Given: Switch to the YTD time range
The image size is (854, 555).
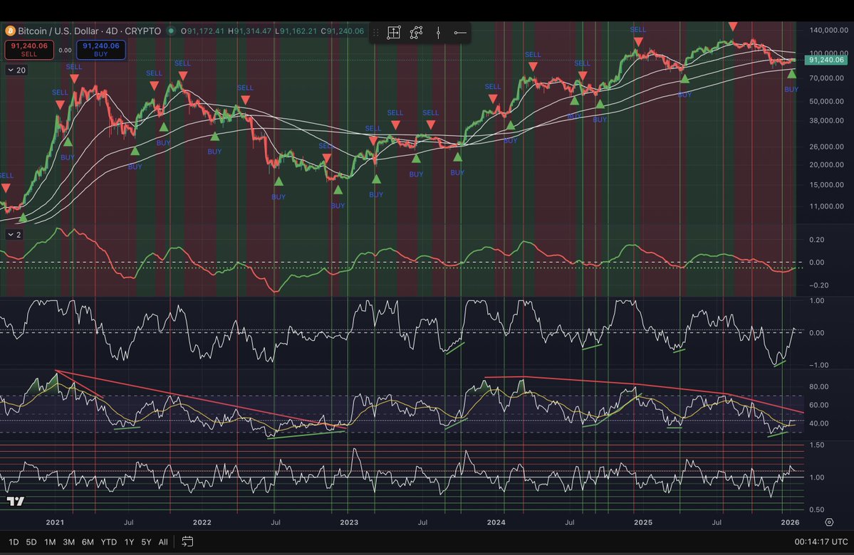Looking at the screenshot, I should pos(109,542).
